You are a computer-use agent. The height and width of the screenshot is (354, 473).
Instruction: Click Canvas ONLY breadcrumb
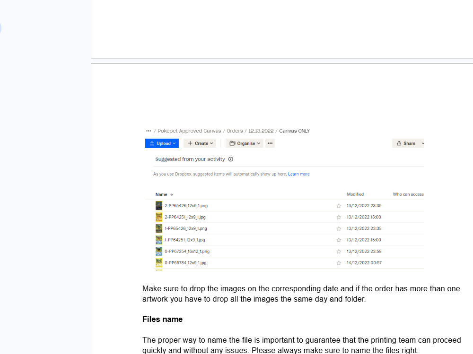(x=294, y=131)
